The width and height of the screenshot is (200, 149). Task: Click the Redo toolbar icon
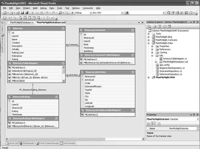(x=54, y=13)
